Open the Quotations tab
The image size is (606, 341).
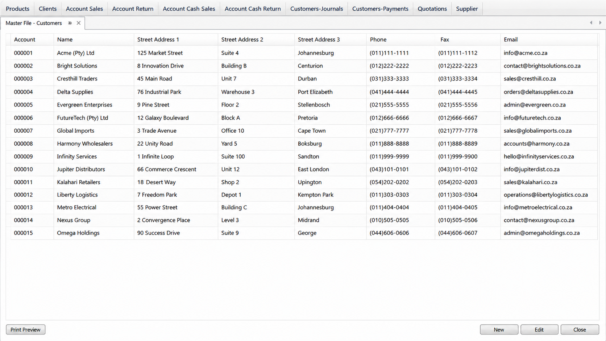432,8
